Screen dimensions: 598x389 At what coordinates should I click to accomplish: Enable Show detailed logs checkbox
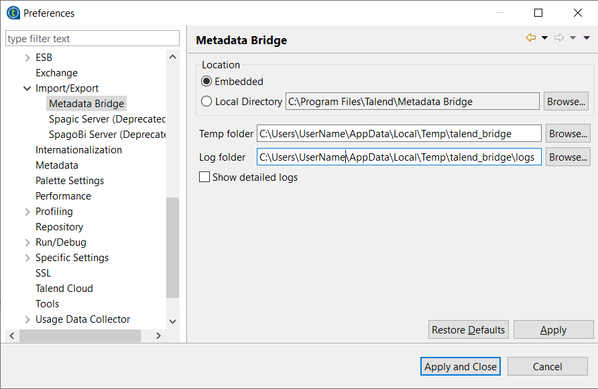[x=204, y=177]
